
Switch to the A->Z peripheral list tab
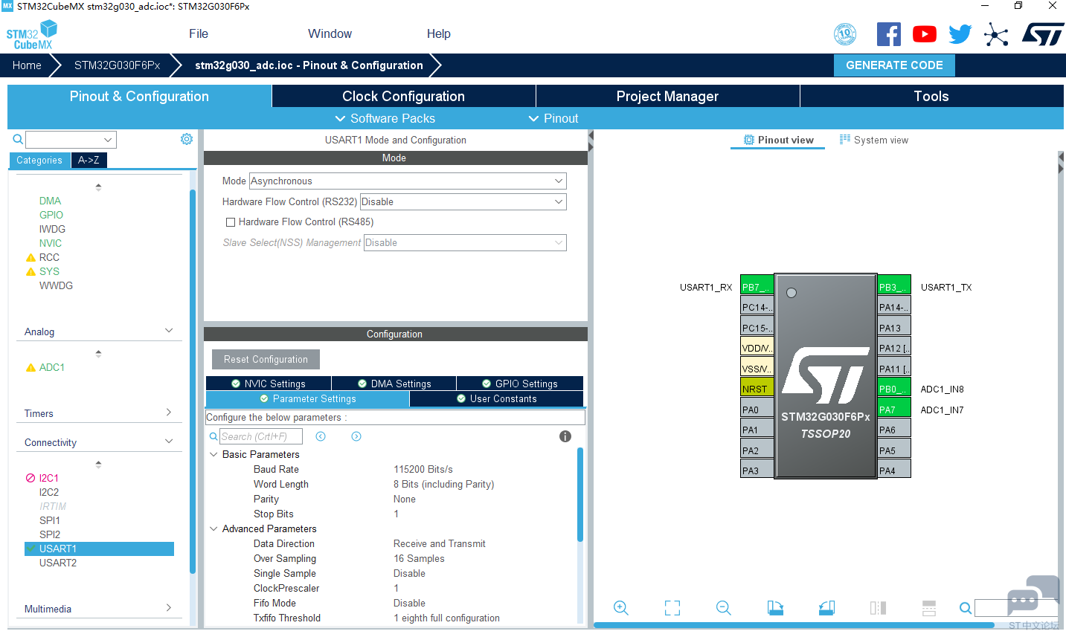tap(89, 160)
